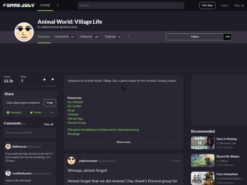This screenshot has width=247, height=185.
Task: Open the My Twitter link
Action: click(x=75, y=106)
